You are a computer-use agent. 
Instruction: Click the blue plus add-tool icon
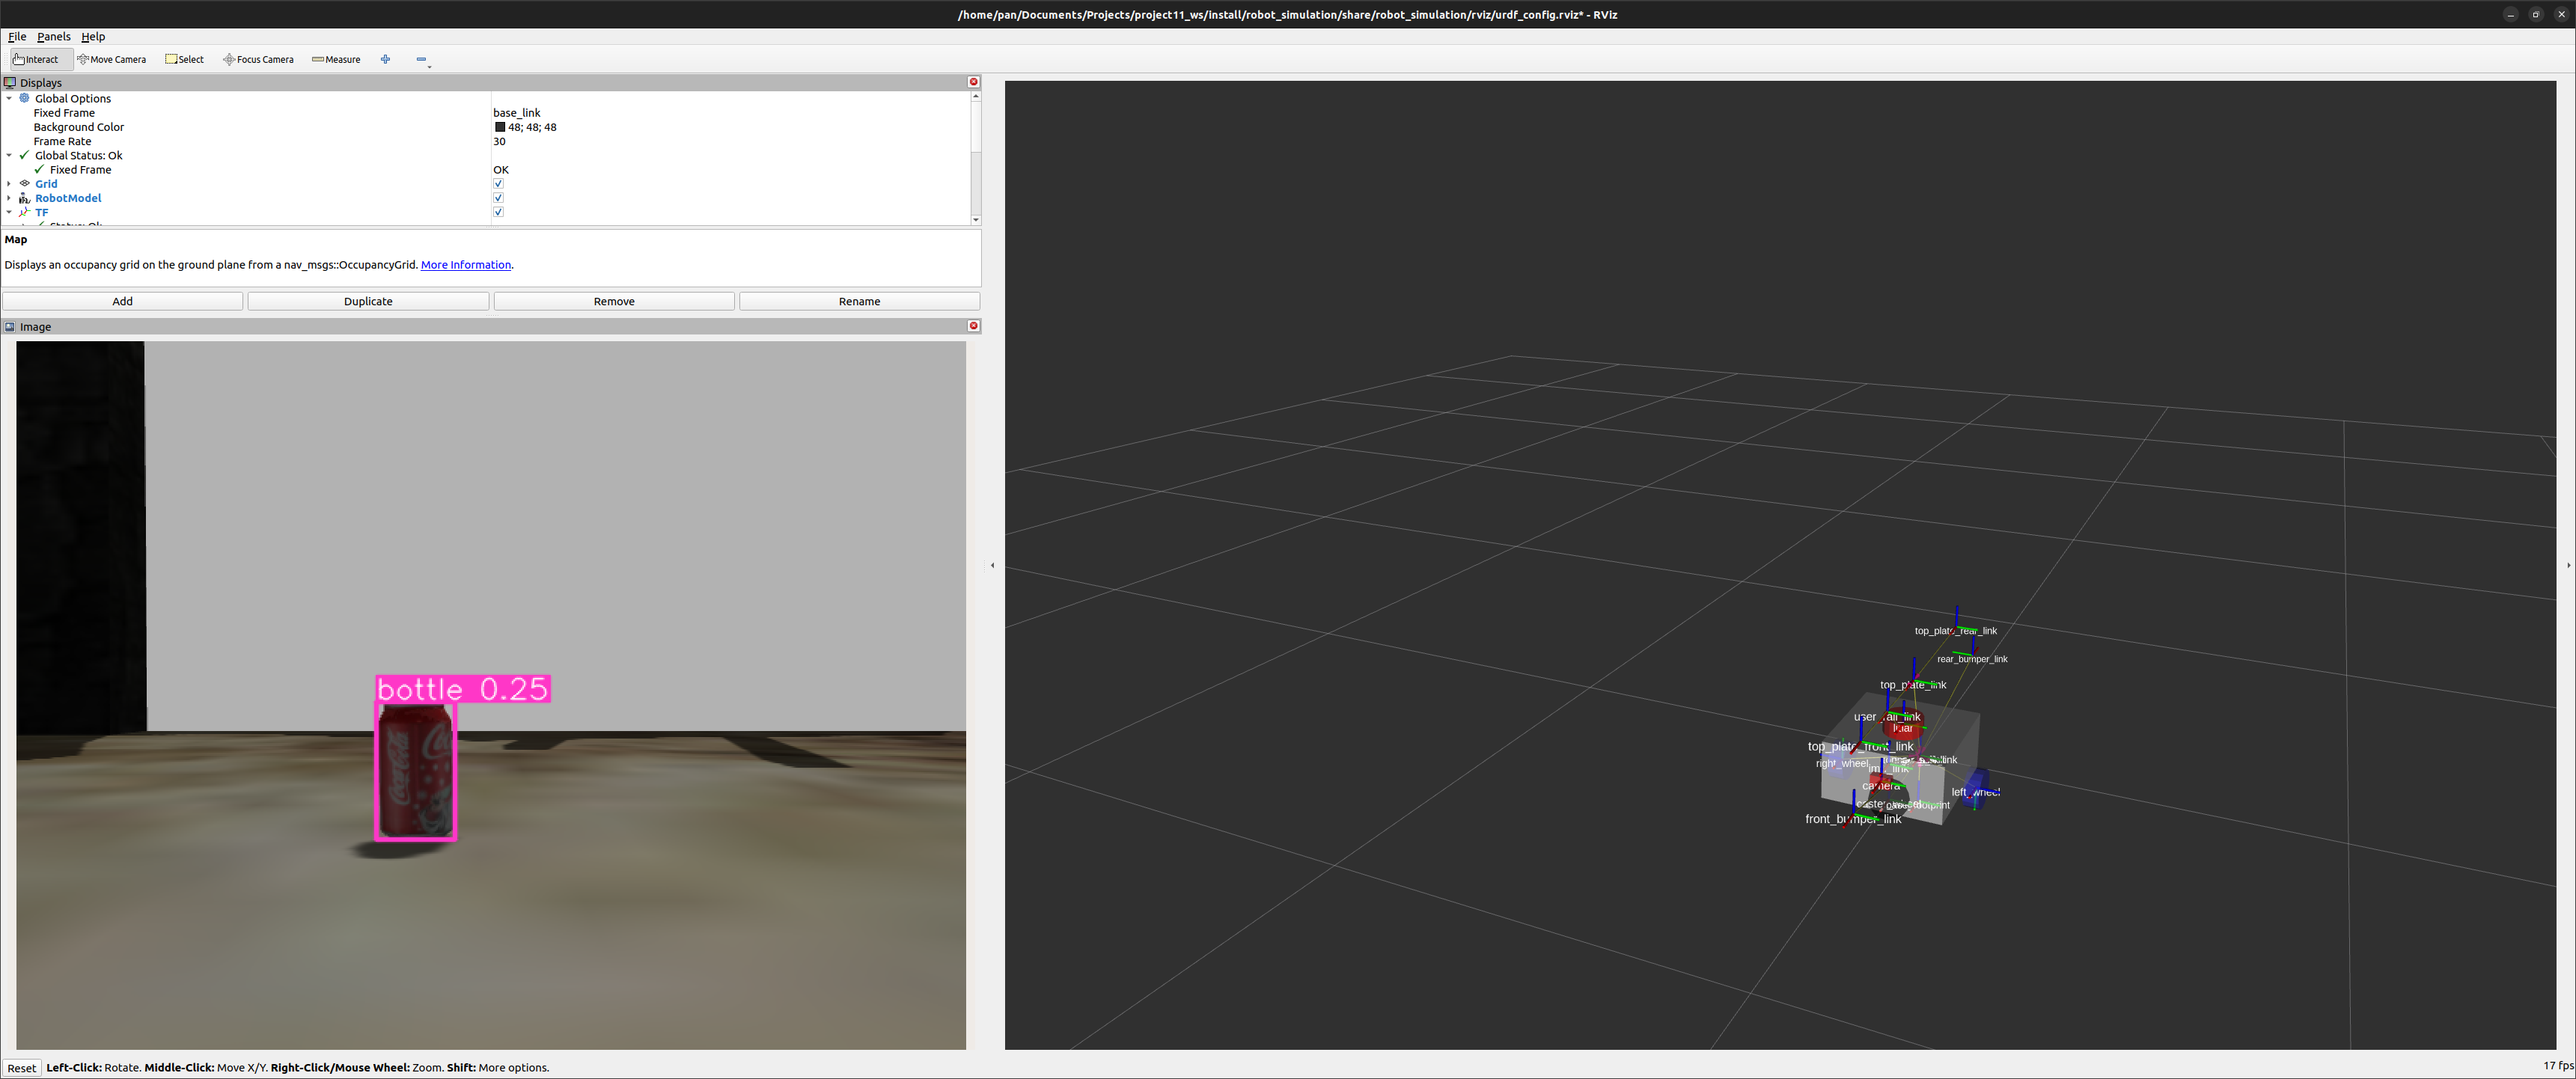click(x=385, y=59)
